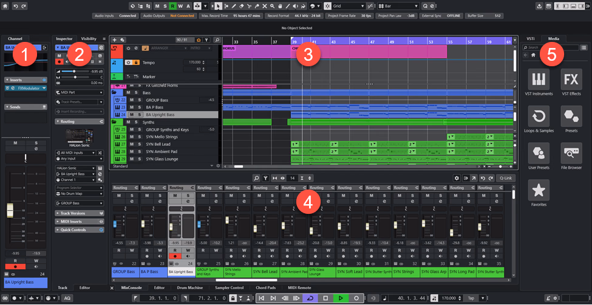The height and width of the screenshot is (305, 592).
Task: Click the Q-Link button in MixConsole
Action: 505,178
